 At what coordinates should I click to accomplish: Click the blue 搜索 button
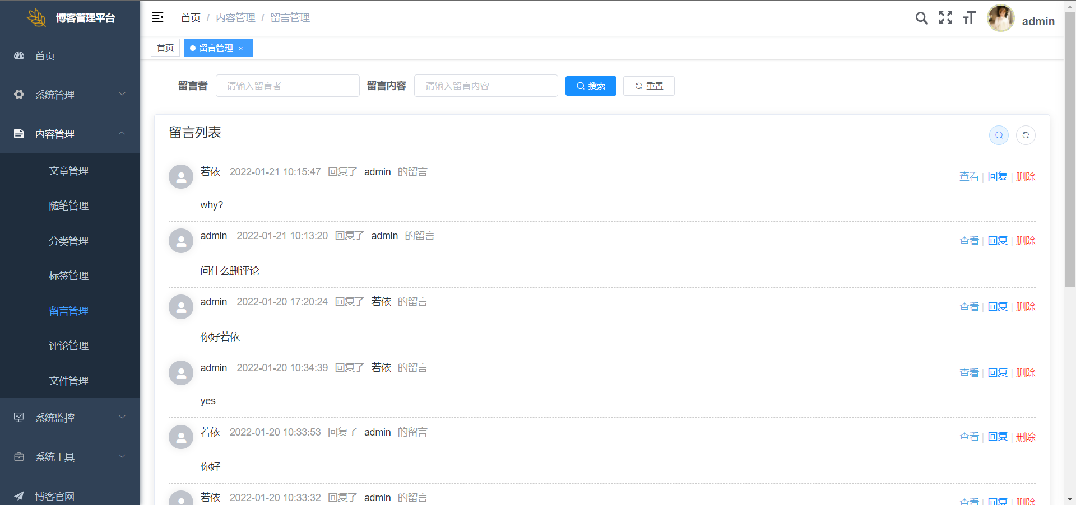pyautogui.click(x=591, y=86)
